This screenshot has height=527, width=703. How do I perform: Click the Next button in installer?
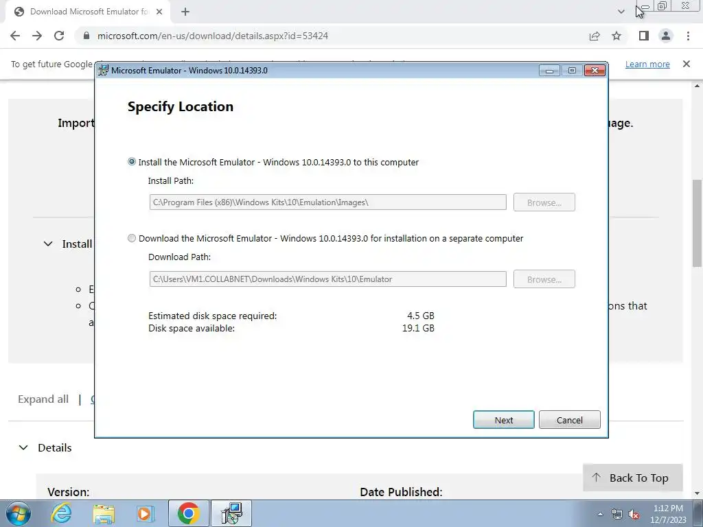click(503, 420)
